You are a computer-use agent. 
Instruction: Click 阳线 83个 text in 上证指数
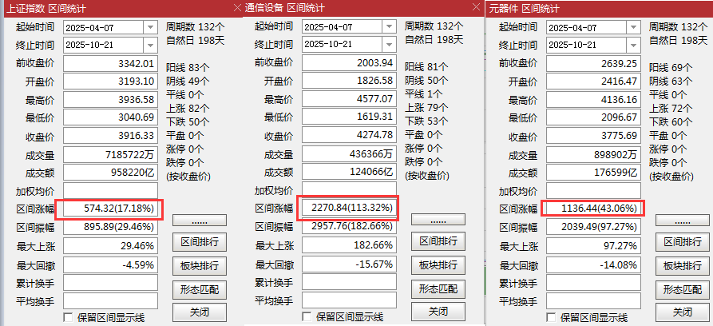[x=188, y=68]
